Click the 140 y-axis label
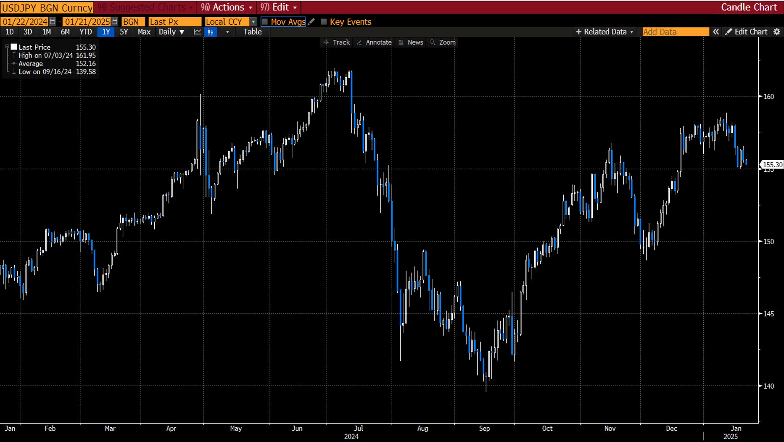The height and width of the screenshot is (442, 784). tap(768, 386)
